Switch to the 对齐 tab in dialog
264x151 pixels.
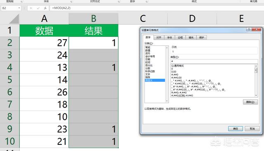click(x=158, y=38)
